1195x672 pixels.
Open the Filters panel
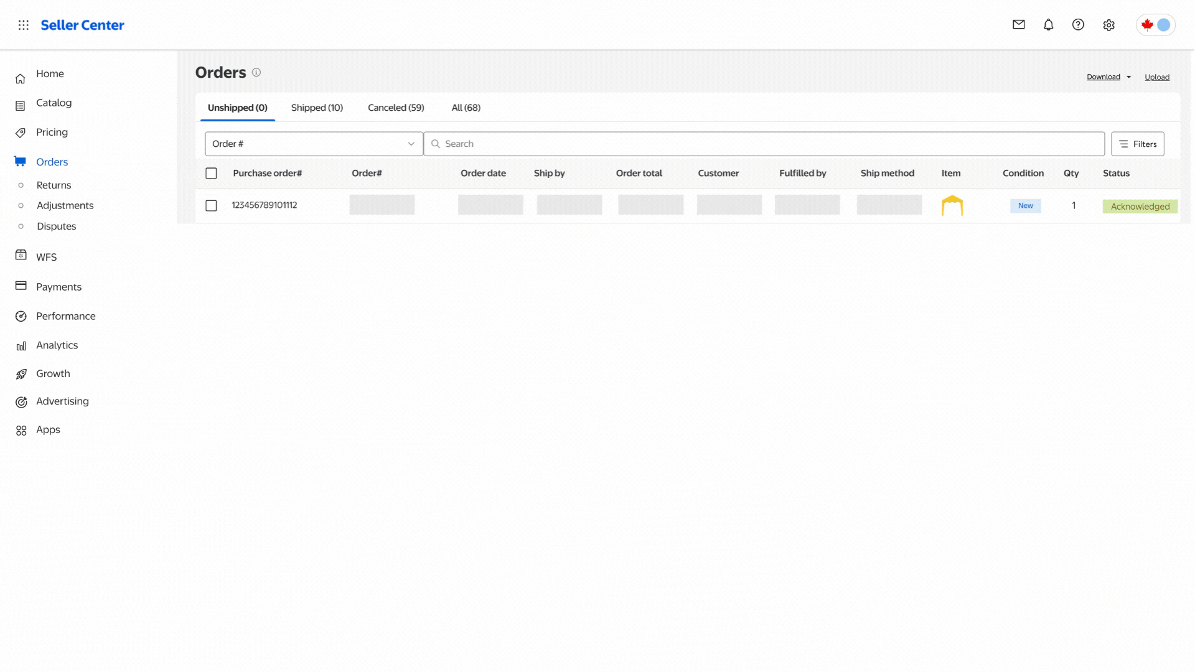pyautogui.click(x=1137, y=144)
